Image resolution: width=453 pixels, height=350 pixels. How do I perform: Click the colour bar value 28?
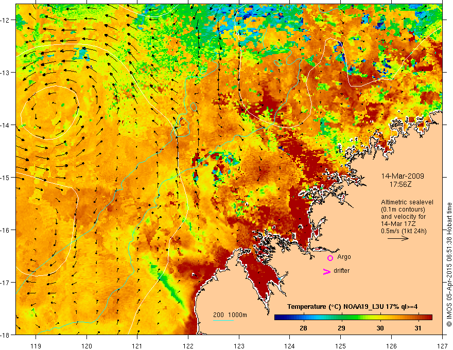coord(303,328)
